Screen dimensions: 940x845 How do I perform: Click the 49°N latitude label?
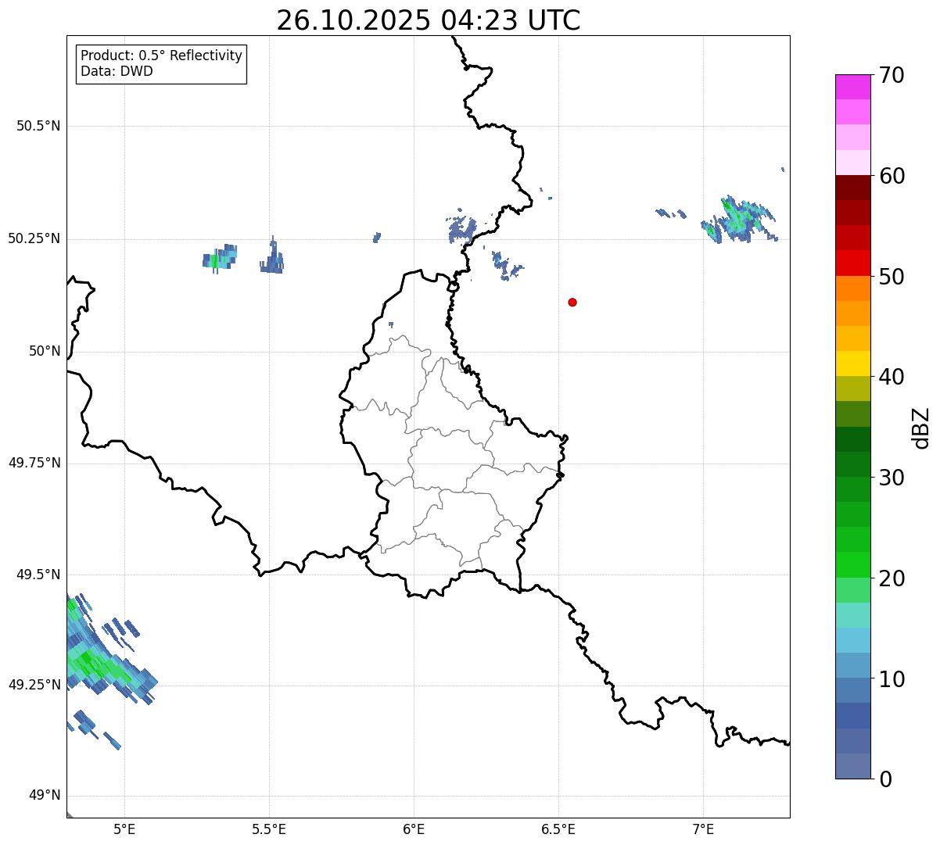[x=44, y=796]
